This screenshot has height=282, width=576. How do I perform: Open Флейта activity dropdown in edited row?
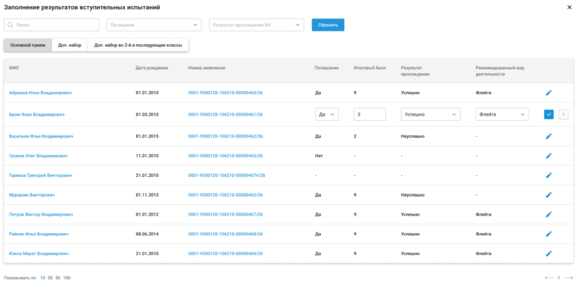tap(502, 114)
